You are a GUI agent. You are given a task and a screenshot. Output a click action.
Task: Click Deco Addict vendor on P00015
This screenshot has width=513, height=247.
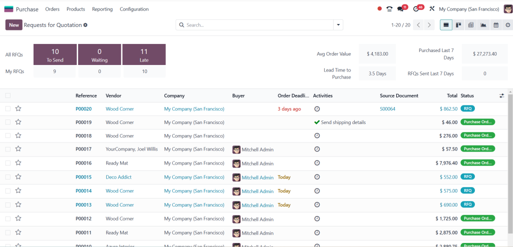point(118,177)
